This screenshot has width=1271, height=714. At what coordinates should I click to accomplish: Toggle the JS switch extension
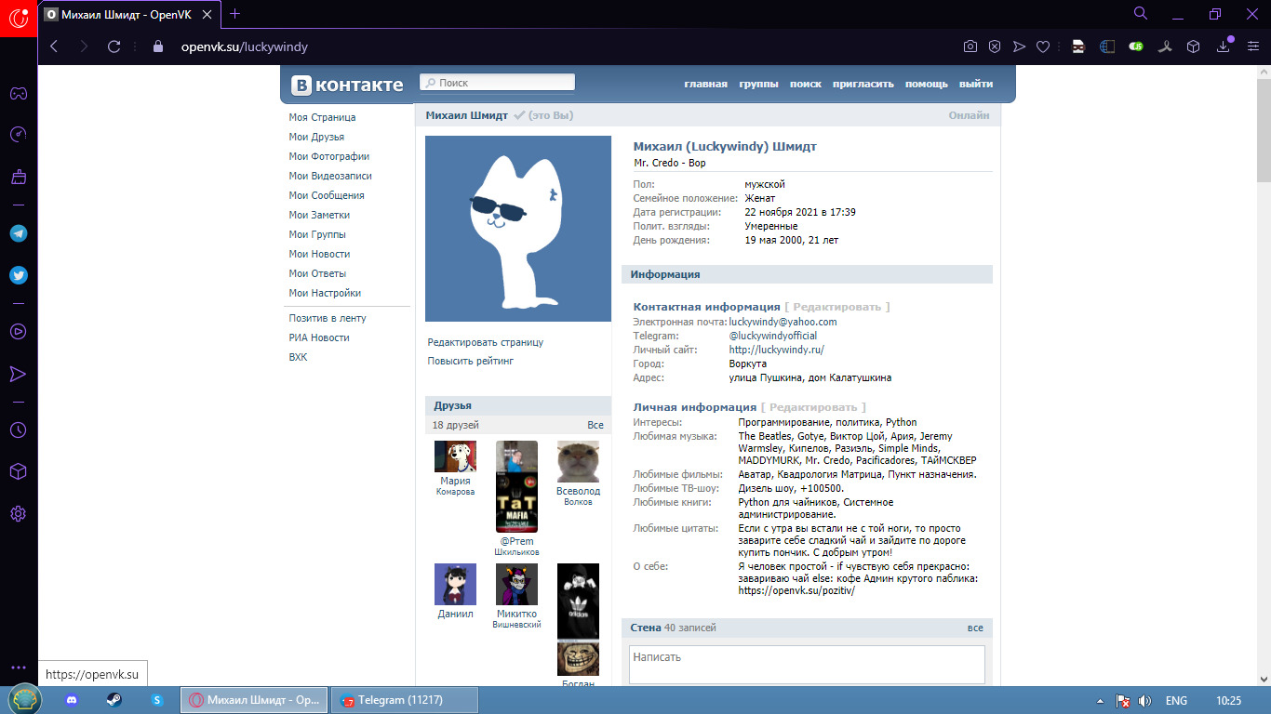click(x=1136, y=46)
